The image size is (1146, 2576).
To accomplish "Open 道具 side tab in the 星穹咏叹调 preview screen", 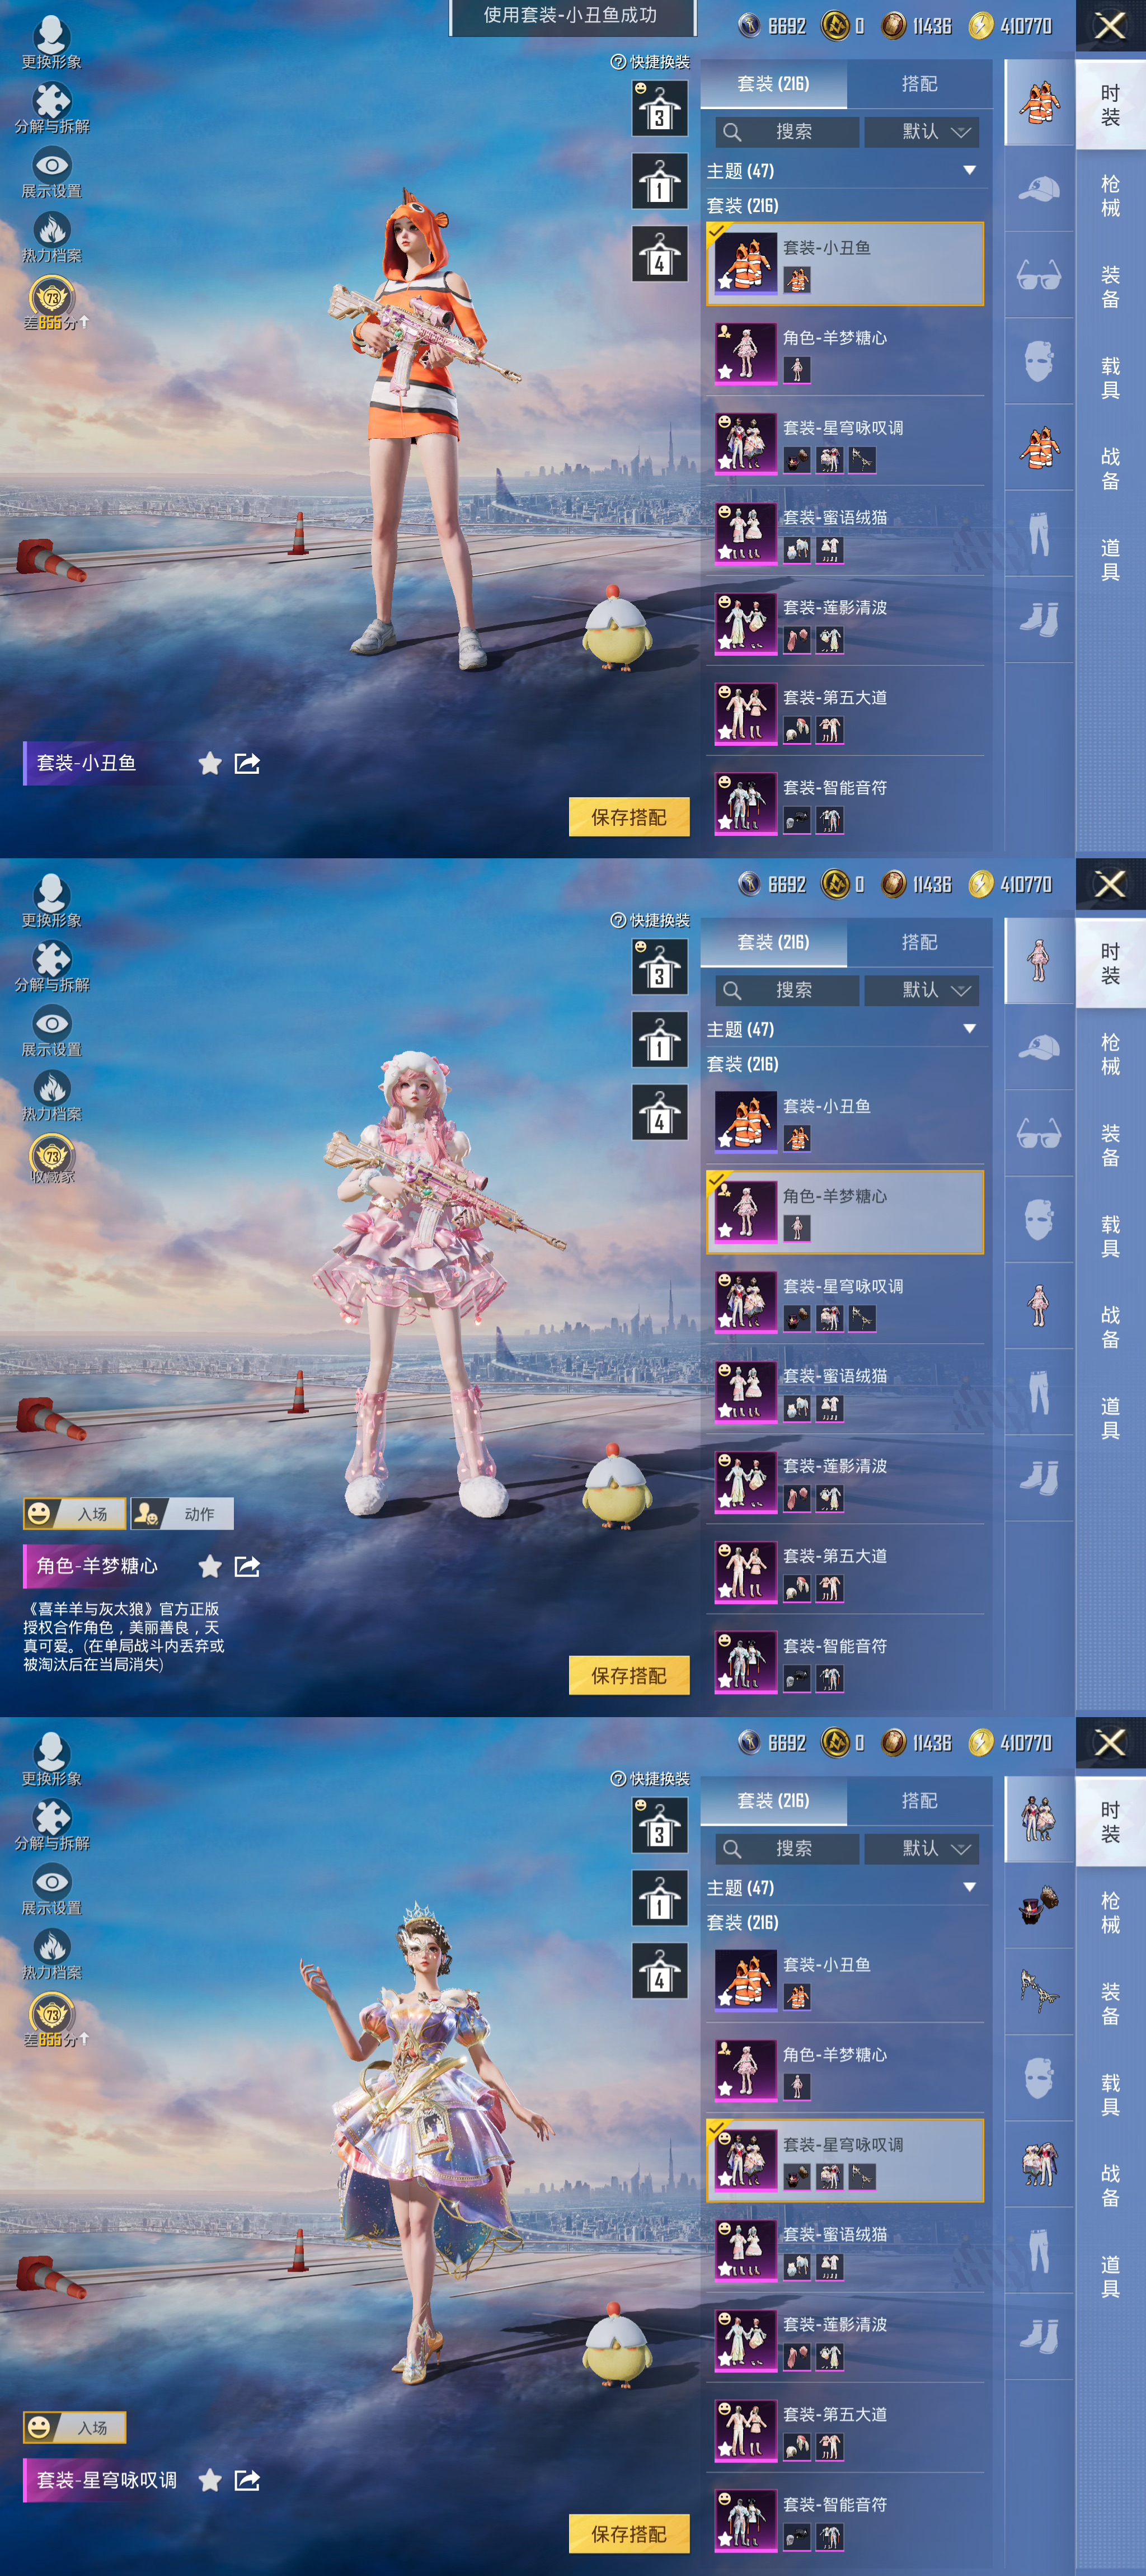I will point(1110,2276).
